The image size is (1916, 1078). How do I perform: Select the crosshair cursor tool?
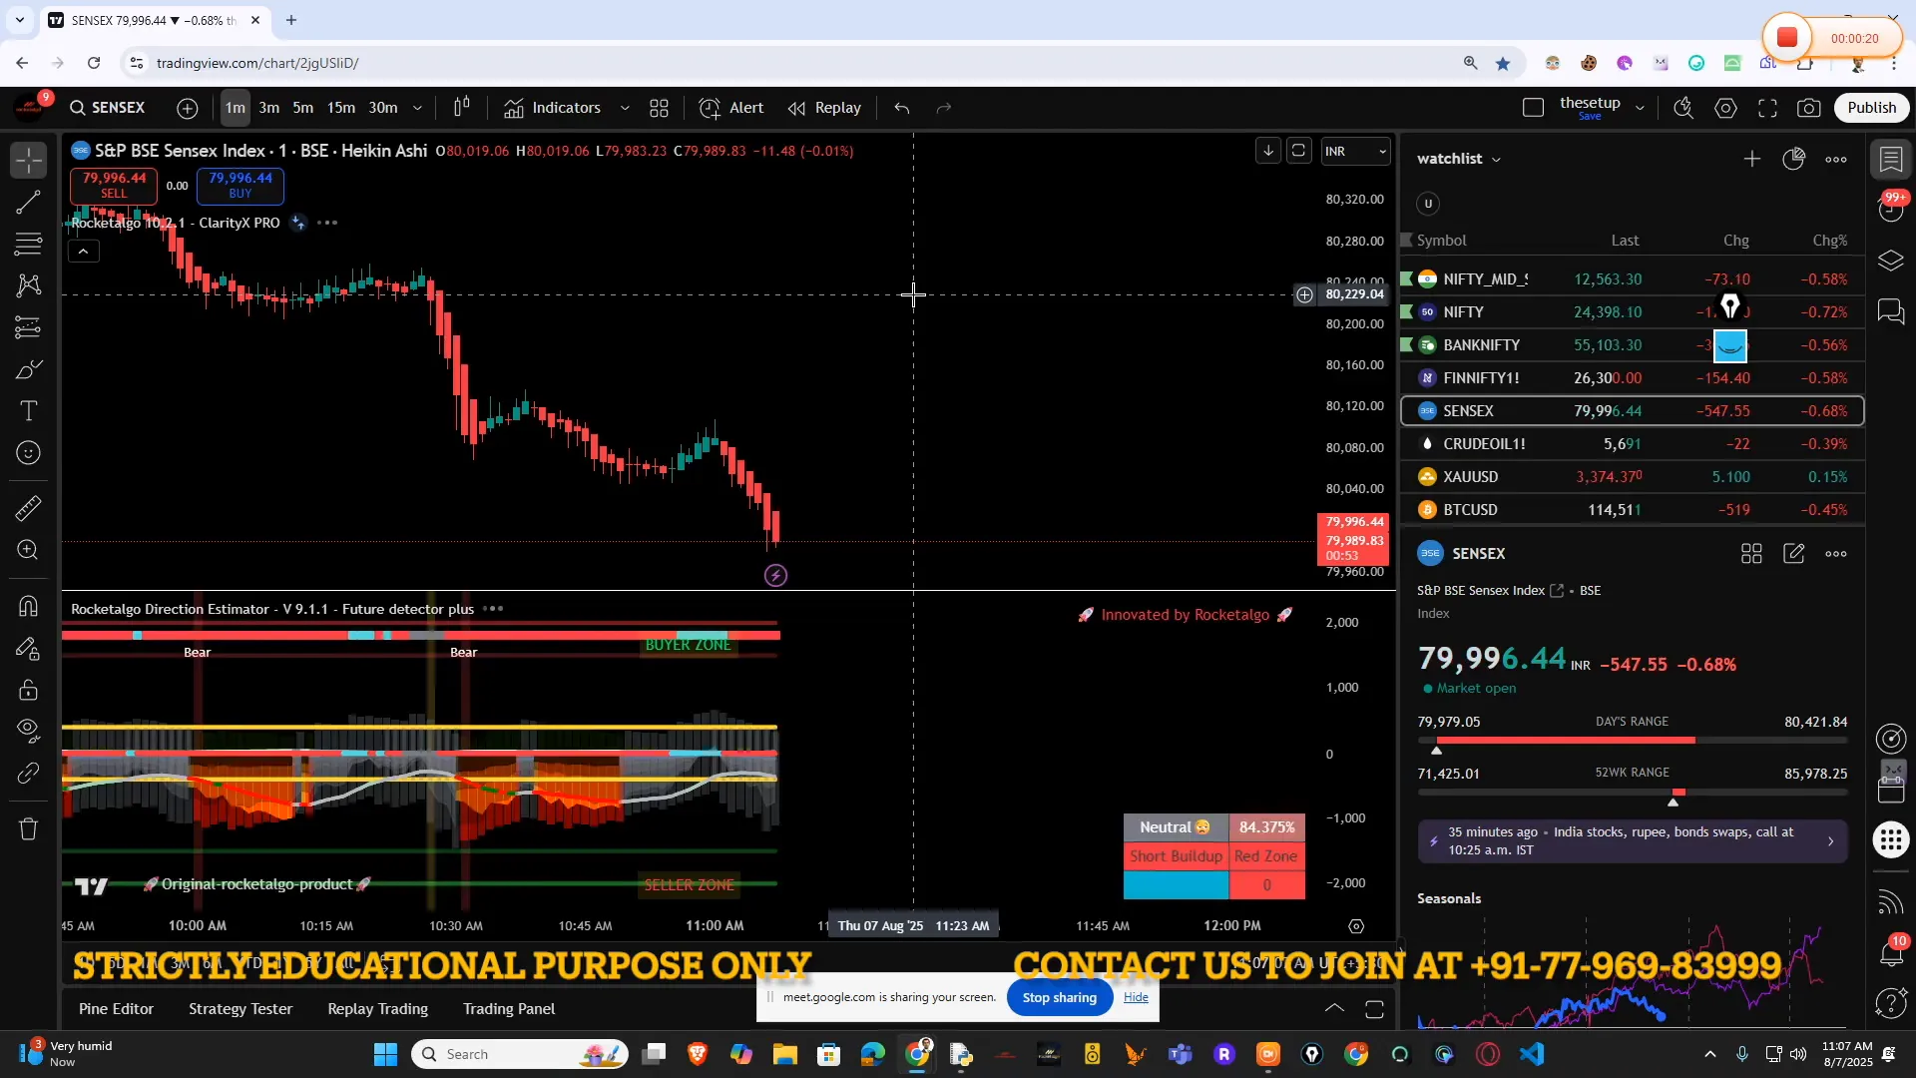(x=29, y=160)
